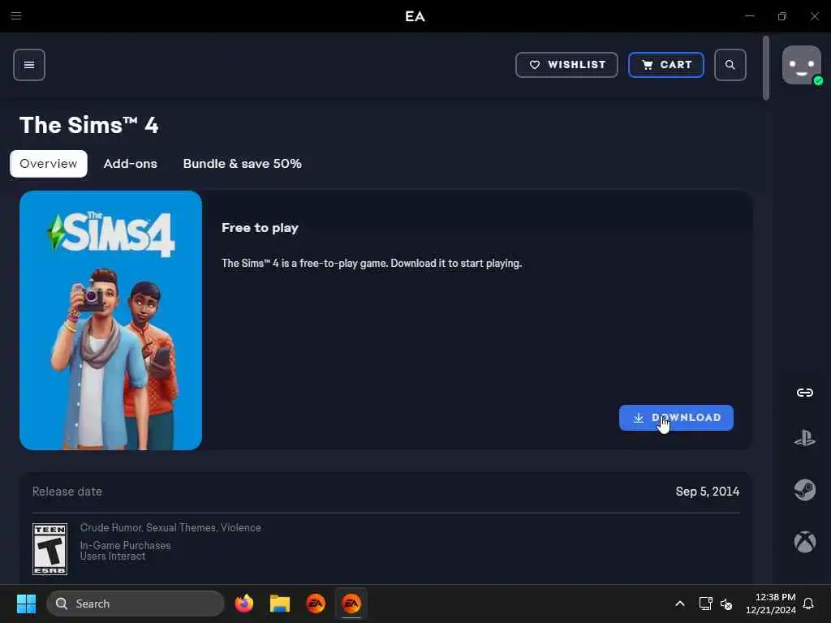Open File Explorer from the taskbar
This screenshot has width=831, height=623.
tap(280, 604)
